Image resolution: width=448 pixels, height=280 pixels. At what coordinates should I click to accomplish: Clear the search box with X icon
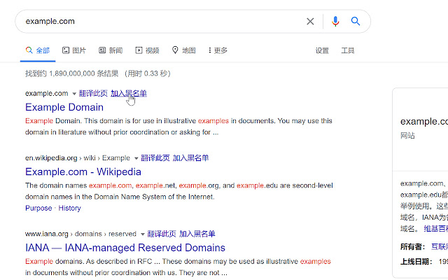[x=310, y=21]
